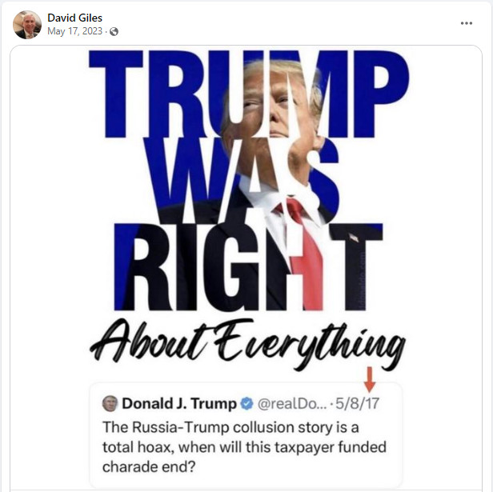Click the 5/8/17 tweet date
The height and width of the screenshot is (492, 493).
point(357,404)
